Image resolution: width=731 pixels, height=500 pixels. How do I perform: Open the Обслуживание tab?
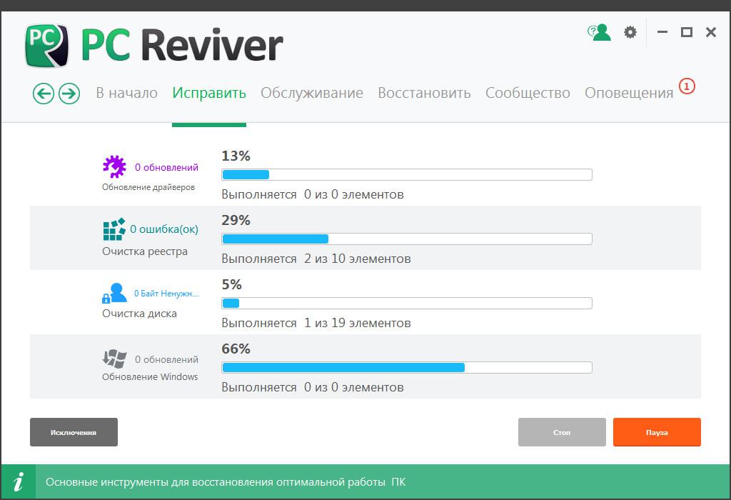click(x=312, y=93)
